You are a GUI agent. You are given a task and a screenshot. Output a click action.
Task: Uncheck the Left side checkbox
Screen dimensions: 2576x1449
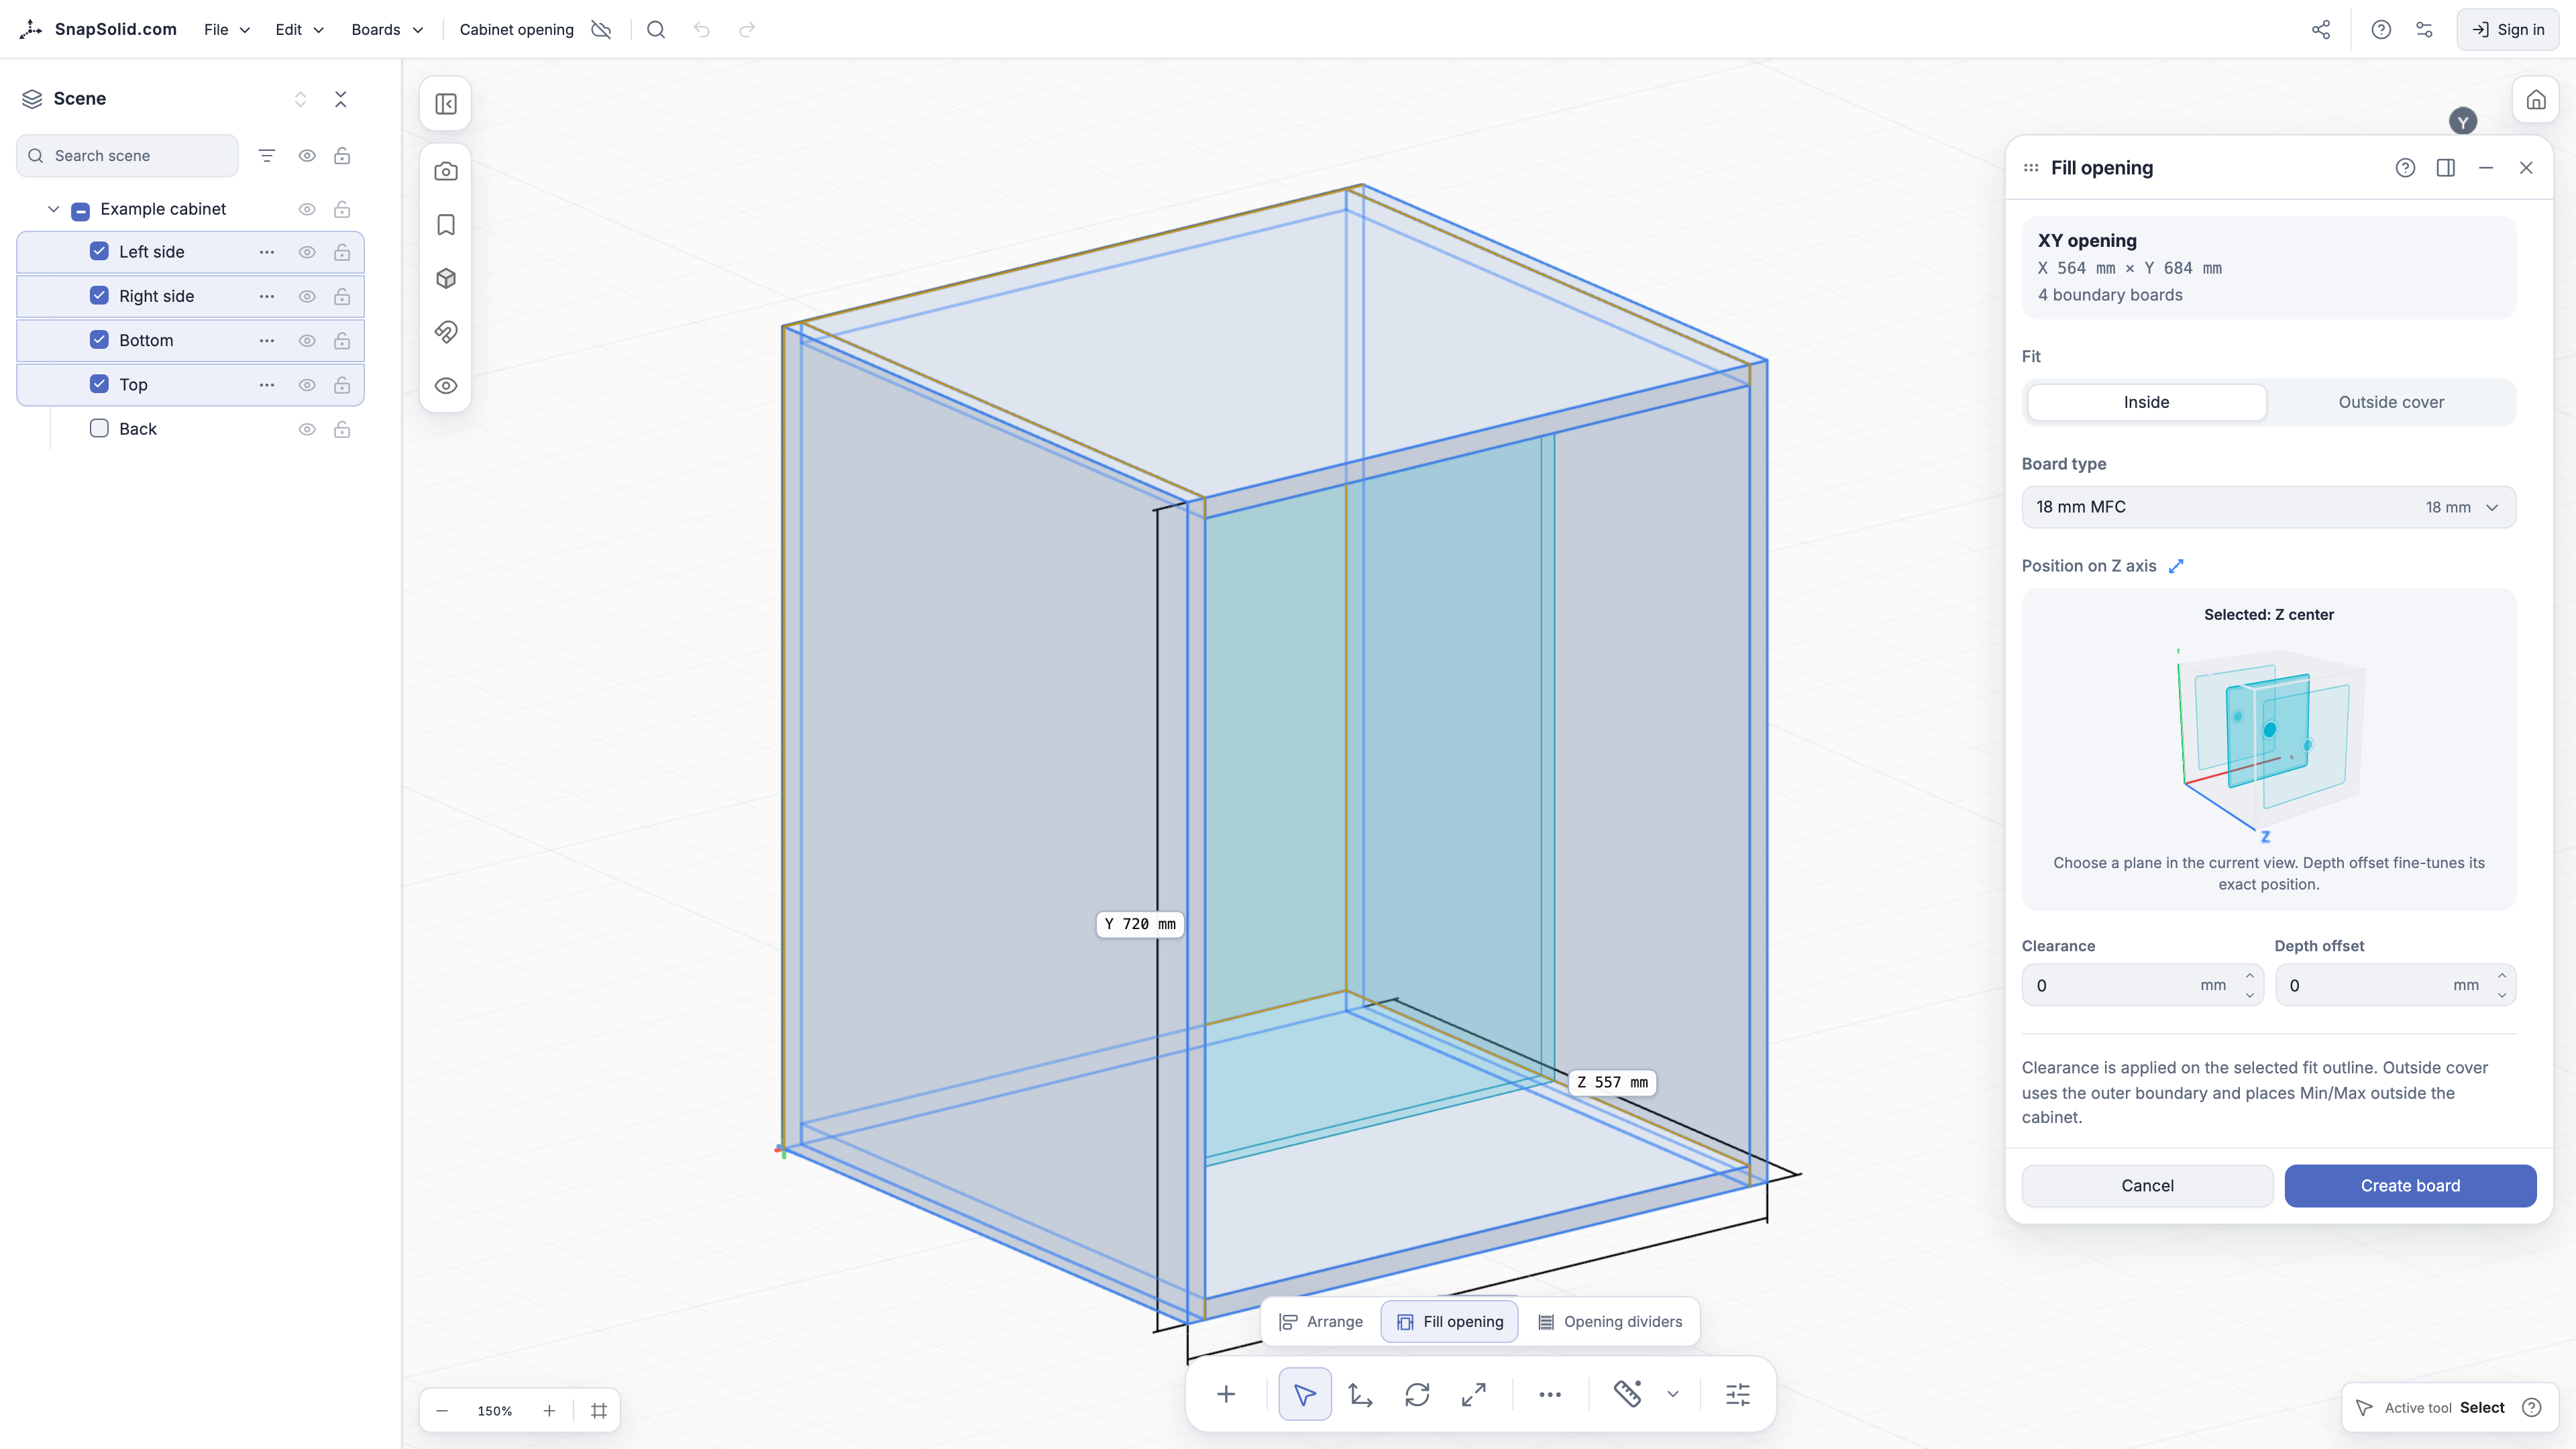click(x=99, y=252)
